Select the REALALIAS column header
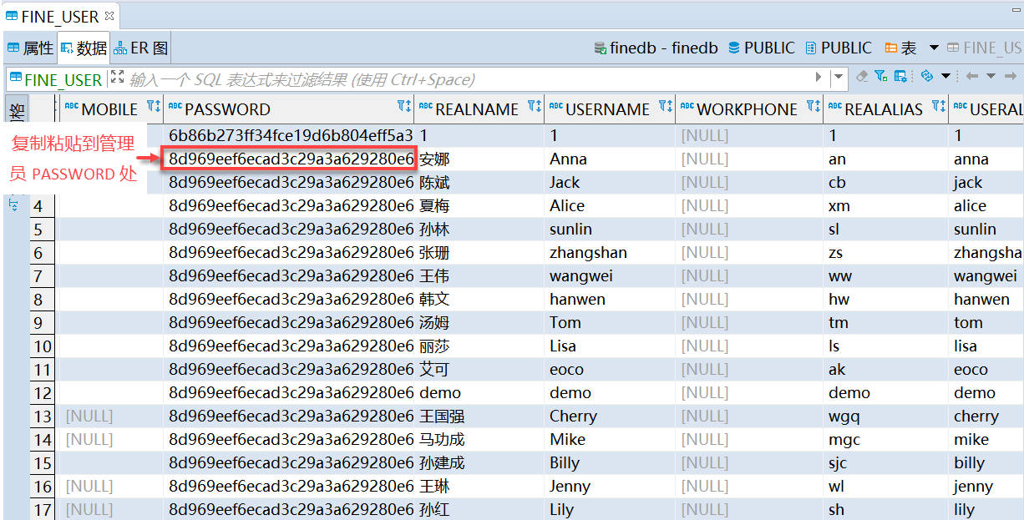 886,109
